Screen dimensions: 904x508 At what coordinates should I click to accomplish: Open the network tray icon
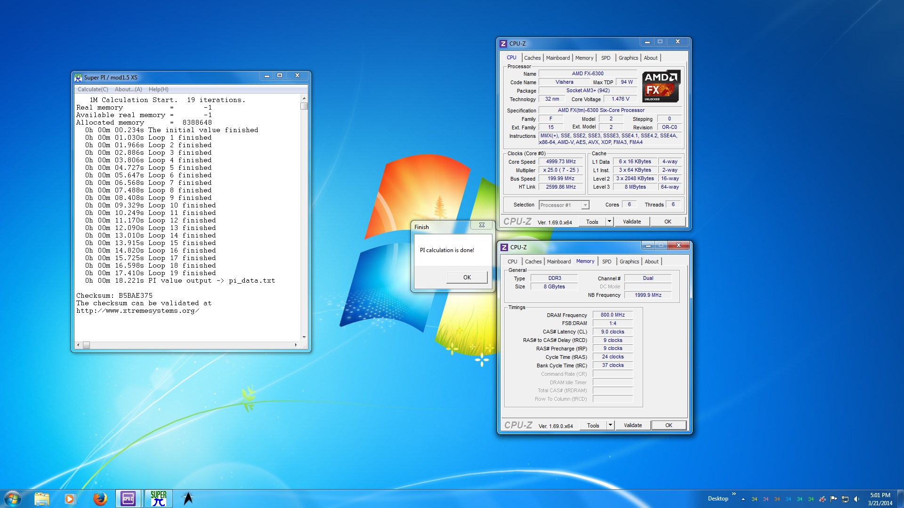click(x=845, y=499)
